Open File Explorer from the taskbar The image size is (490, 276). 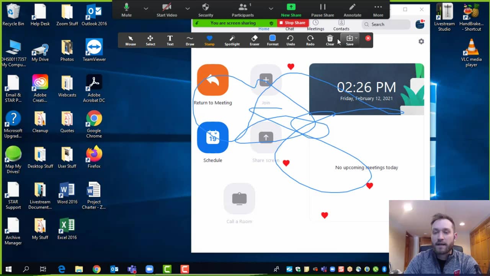(x=79, y=269)
